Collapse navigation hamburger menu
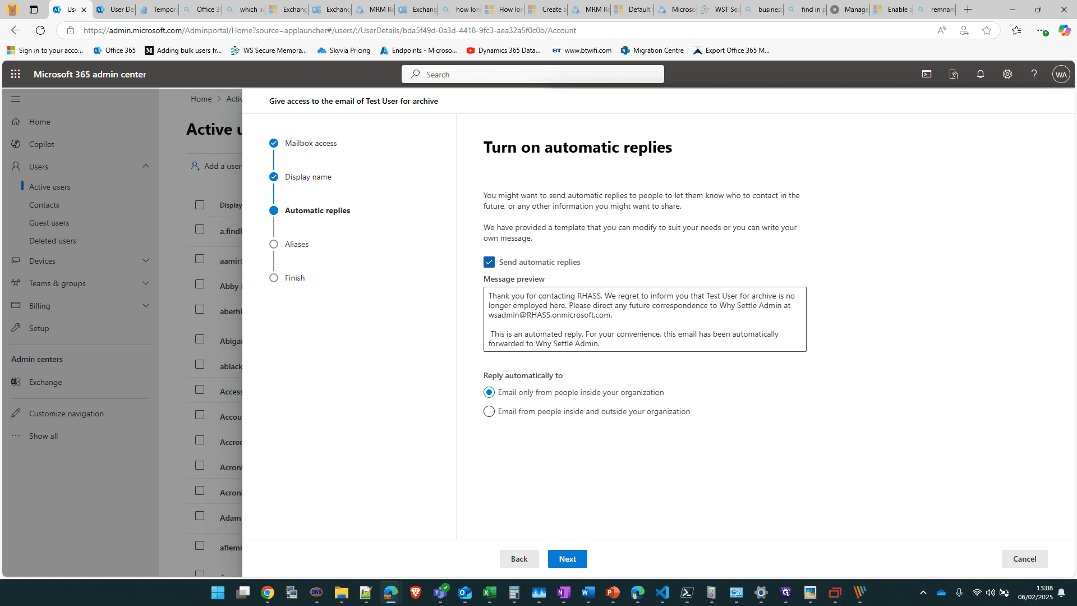 click(16, 99)
